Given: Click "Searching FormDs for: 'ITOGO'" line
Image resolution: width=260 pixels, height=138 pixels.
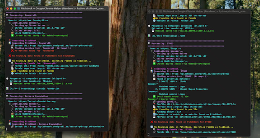Looking at the screenshot, I should [175, 130].
